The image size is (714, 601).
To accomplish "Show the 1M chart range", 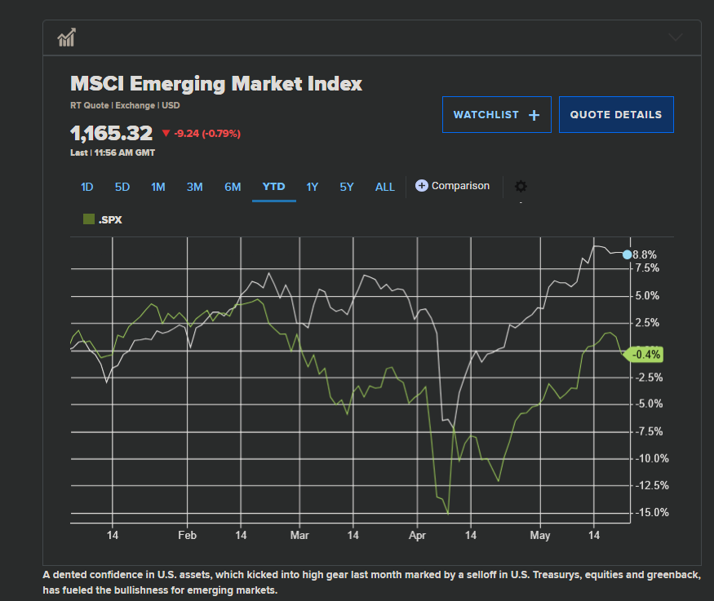I will tap(158, 187).
